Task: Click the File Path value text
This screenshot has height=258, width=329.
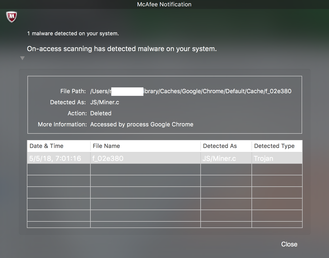Action: [x=191, y=91]
